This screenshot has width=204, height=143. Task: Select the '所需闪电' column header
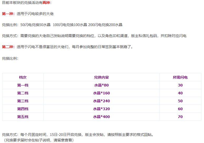tap(180, 77)
